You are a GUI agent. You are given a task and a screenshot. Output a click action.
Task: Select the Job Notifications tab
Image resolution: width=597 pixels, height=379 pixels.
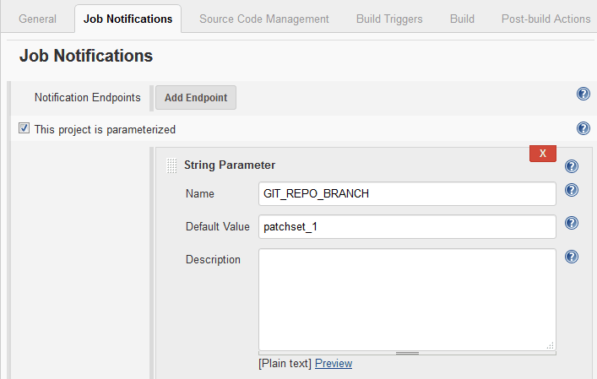128,19
